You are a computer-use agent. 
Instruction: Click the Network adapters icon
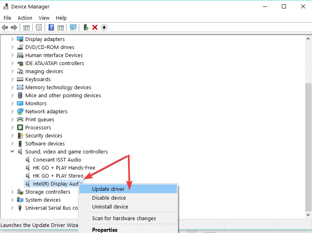click(20, 112)
